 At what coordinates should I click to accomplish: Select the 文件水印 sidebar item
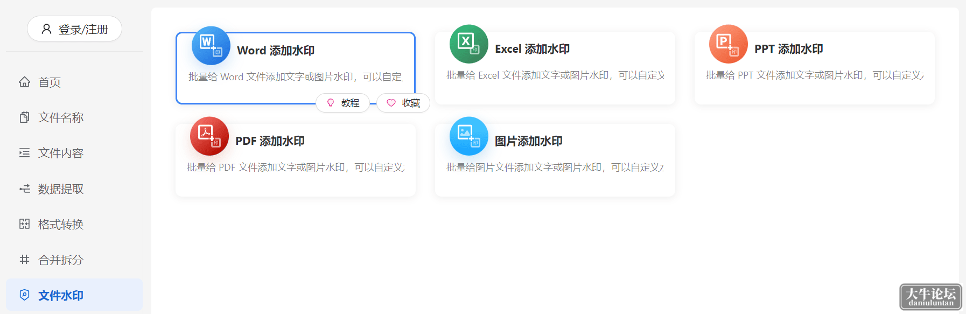click(74, 295)
